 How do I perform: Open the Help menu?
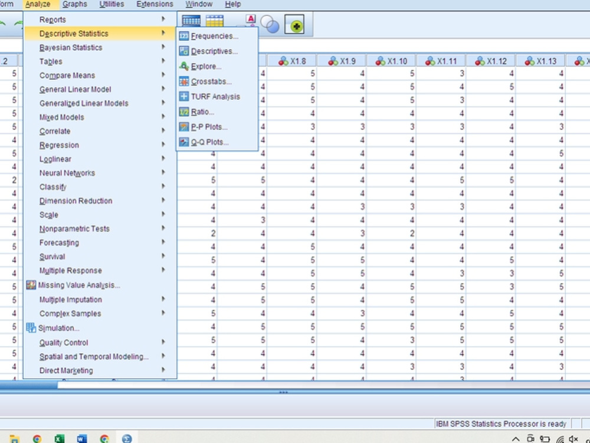click(x=232, y=4)
